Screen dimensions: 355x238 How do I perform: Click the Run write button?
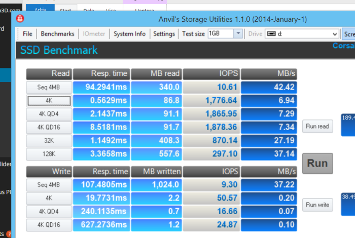point(317,205)
